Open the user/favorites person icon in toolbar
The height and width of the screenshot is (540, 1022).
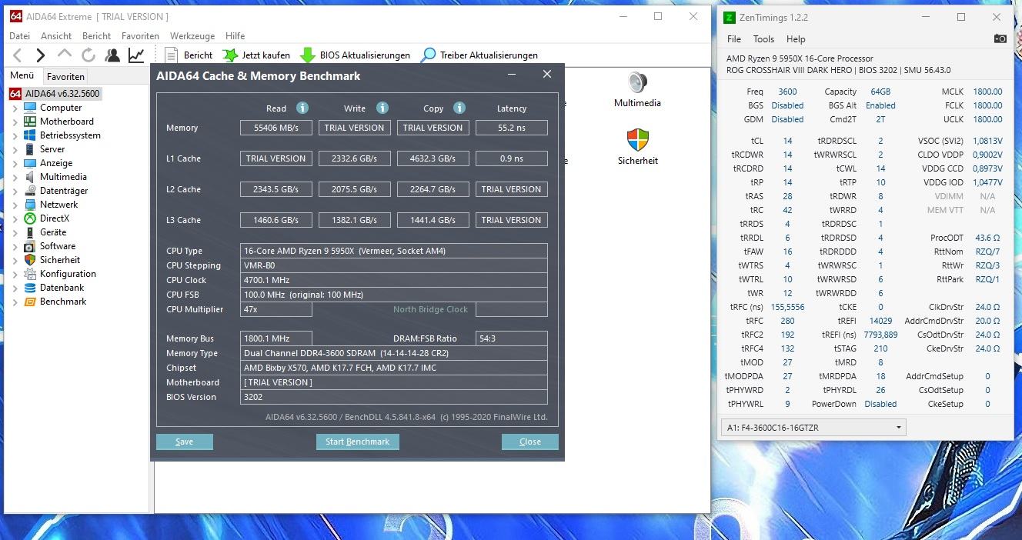coord(112,55)
